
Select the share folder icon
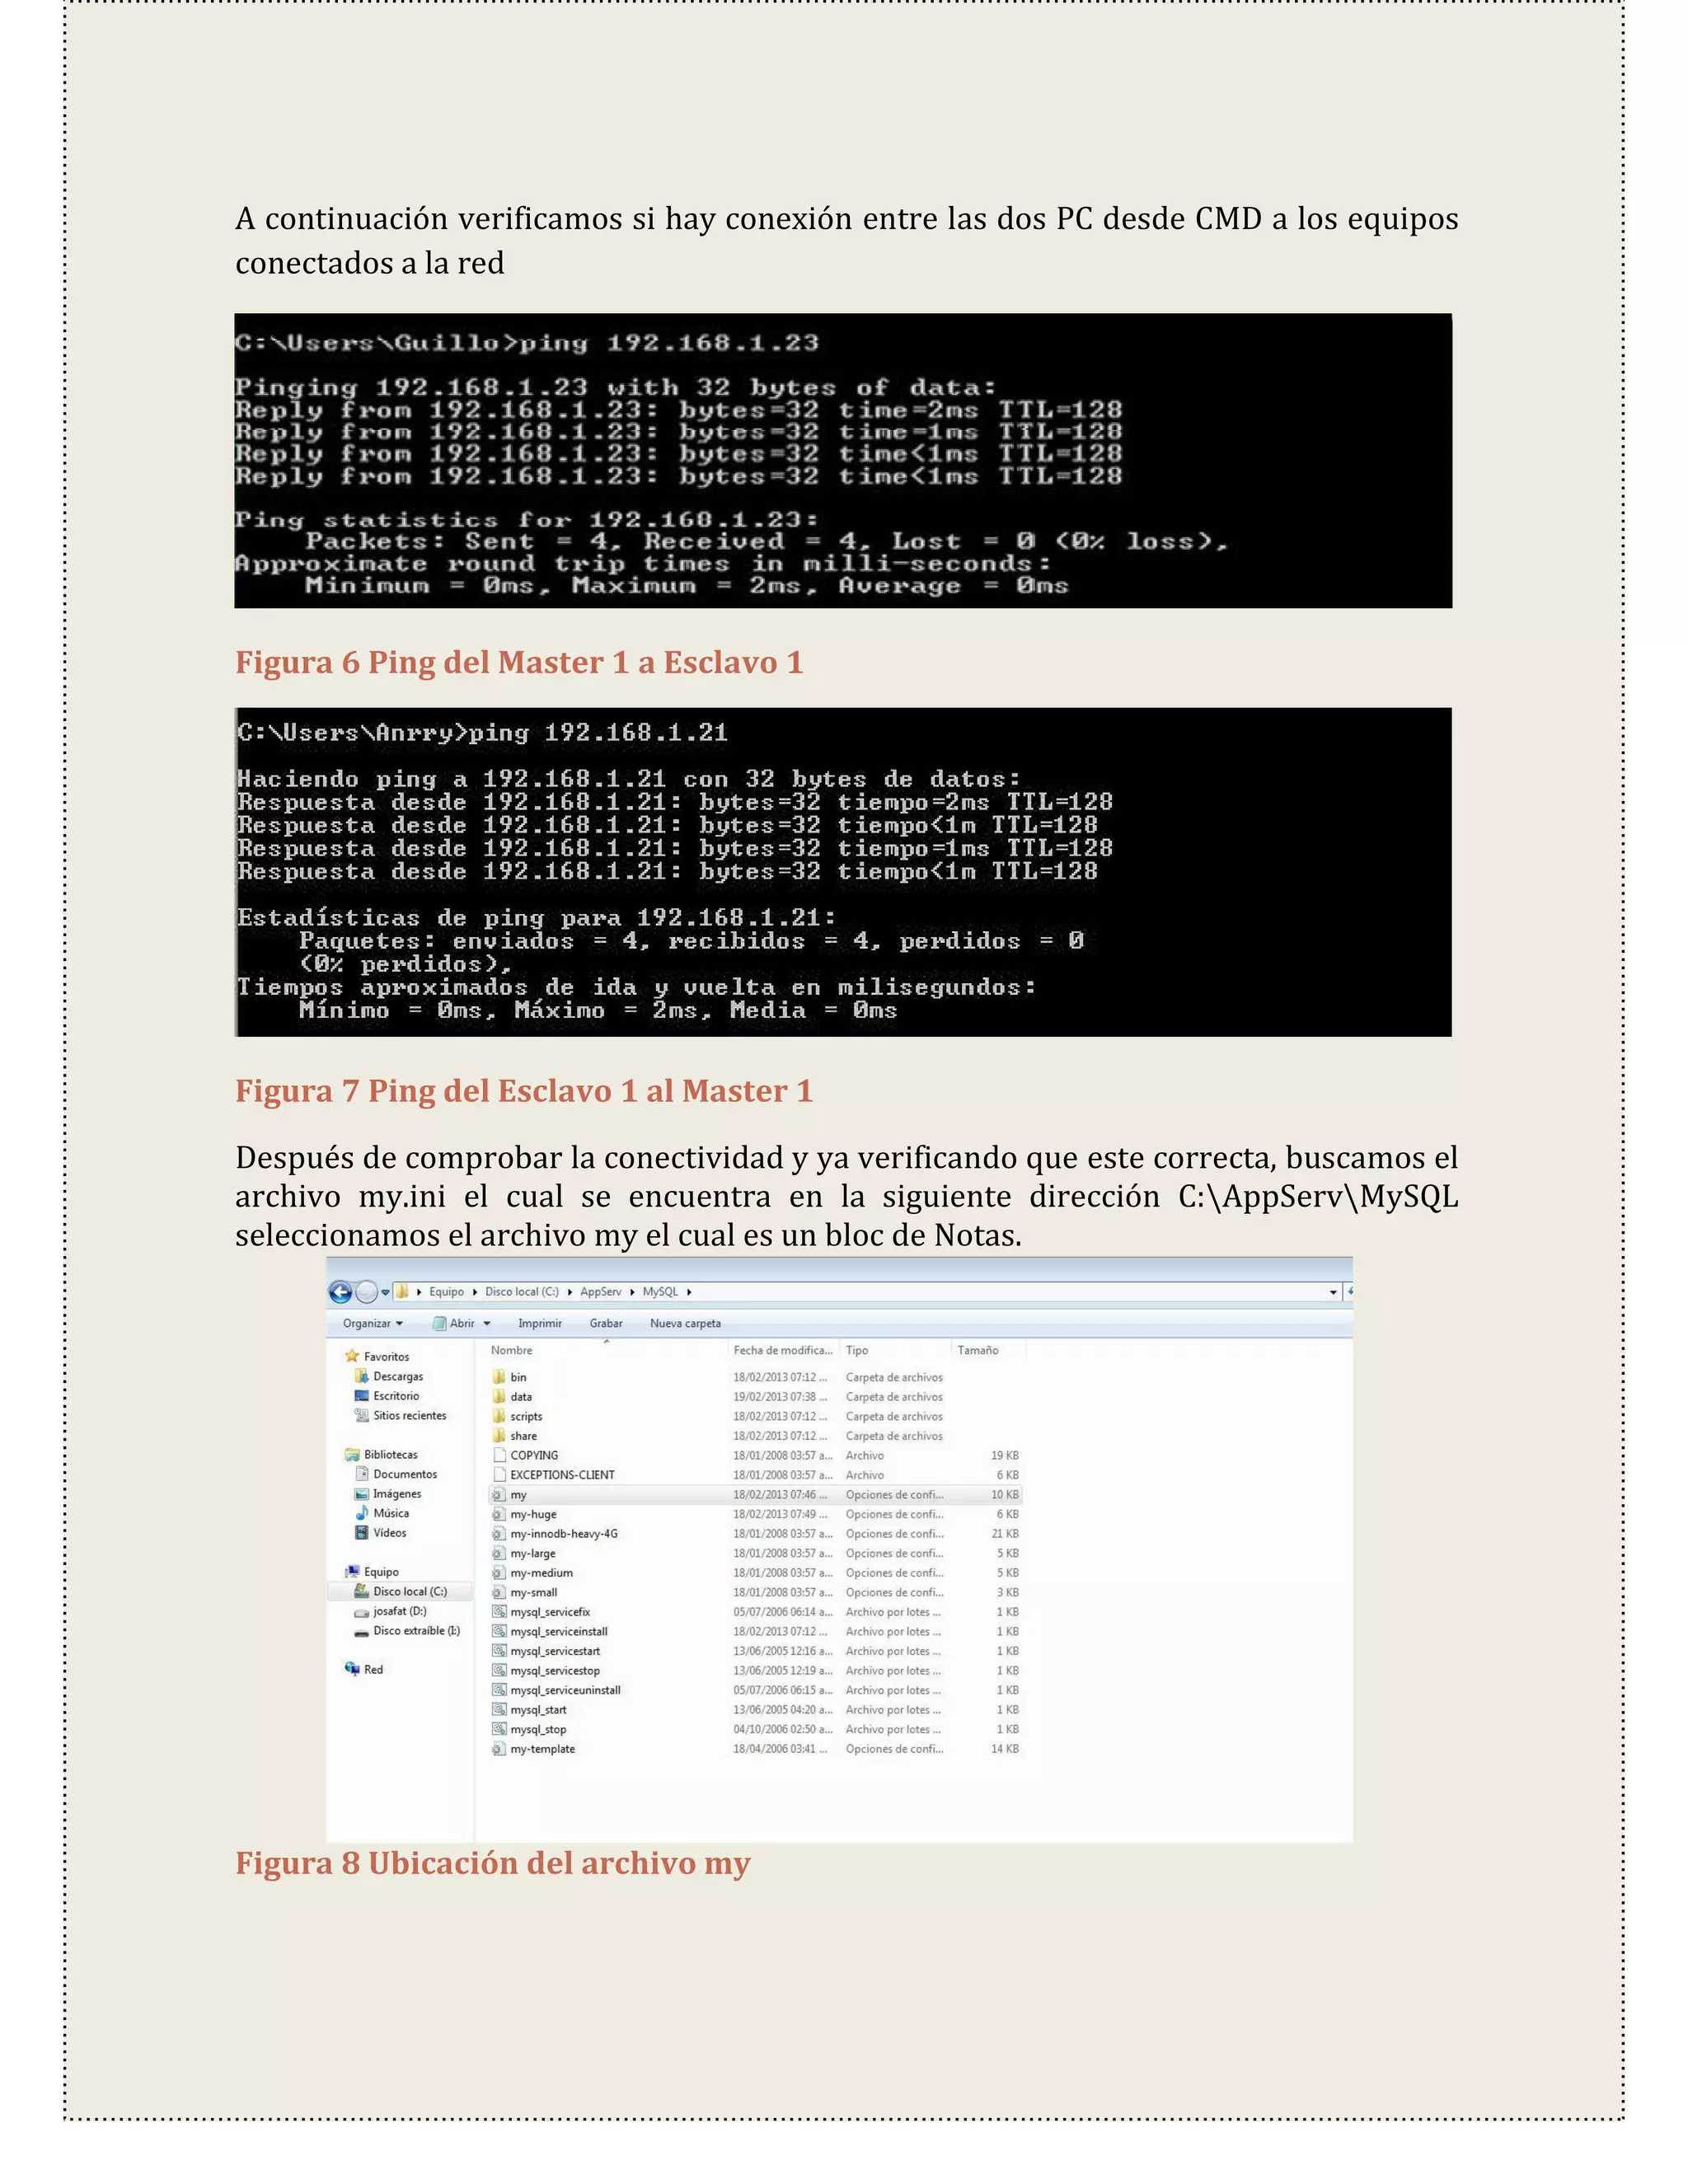pyautogui.click(x=499, y=1435)
